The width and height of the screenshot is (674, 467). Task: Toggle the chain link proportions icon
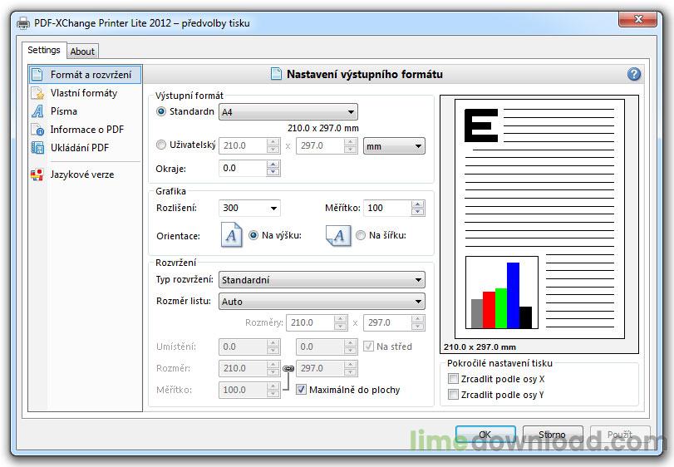[x=288, y=369]
